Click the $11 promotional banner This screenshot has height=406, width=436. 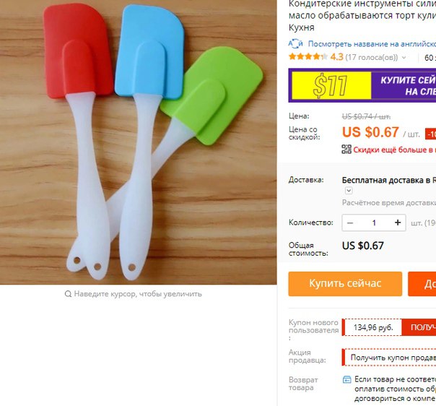(362, 85)
